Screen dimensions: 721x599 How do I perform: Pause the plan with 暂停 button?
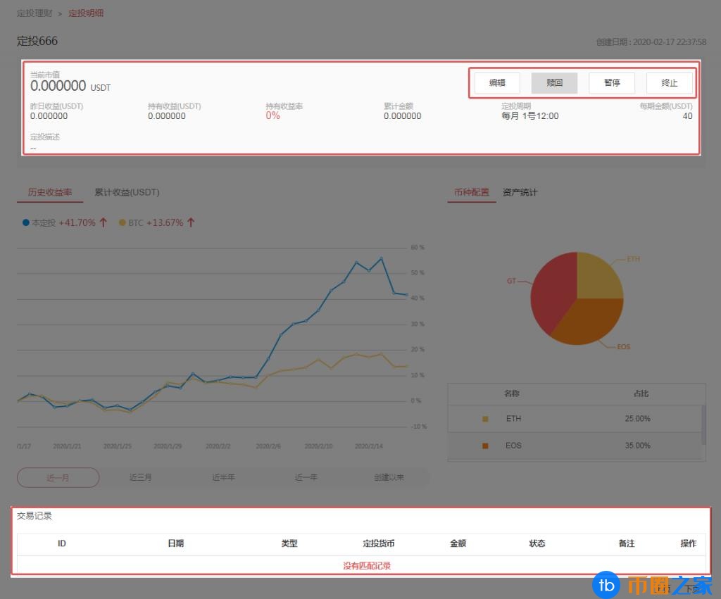(x=612, y=83)
